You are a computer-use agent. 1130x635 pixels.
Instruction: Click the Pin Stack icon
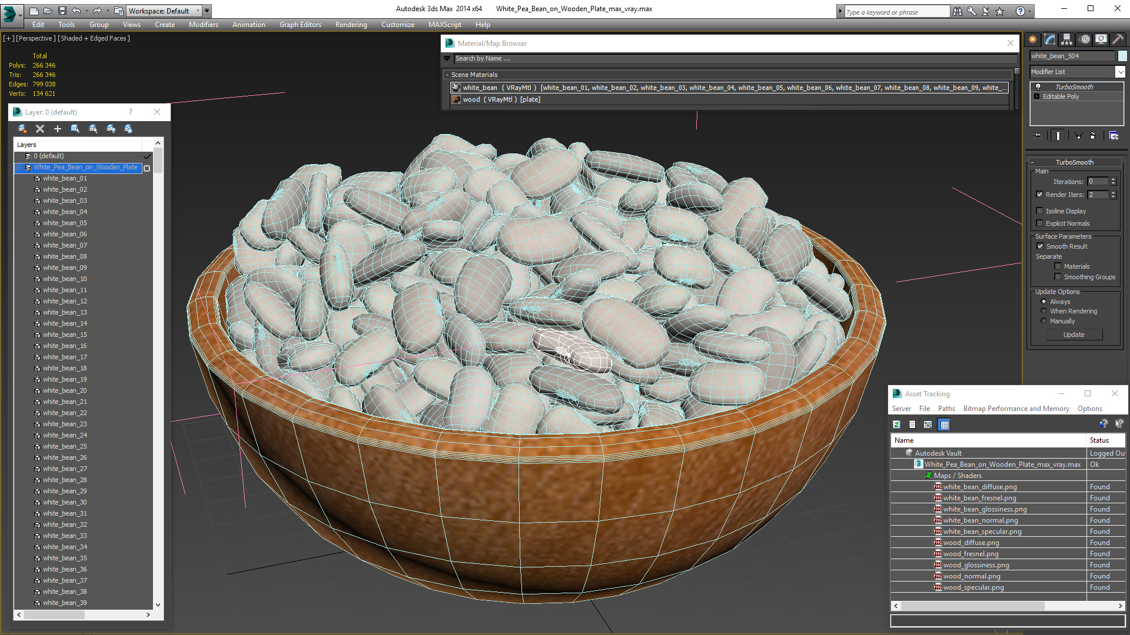point(1038,136)
